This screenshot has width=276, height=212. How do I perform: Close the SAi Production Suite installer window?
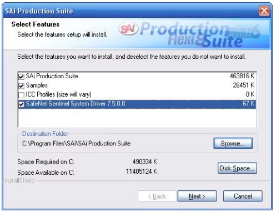(264, 11)
